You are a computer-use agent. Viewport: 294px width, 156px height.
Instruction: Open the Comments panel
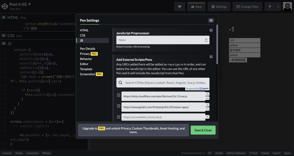point(32,153)
